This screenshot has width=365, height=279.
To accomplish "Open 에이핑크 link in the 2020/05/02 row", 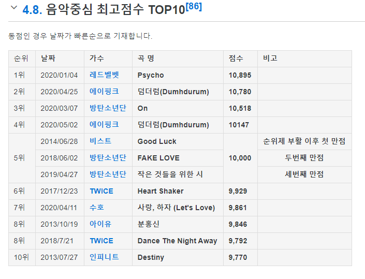I will 104,125.
